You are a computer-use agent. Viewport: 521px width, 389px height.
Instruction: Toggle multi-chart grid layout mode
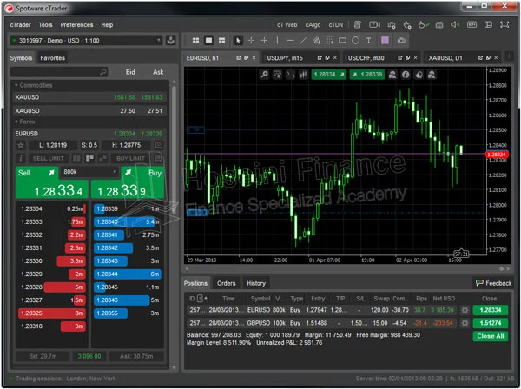195,41
